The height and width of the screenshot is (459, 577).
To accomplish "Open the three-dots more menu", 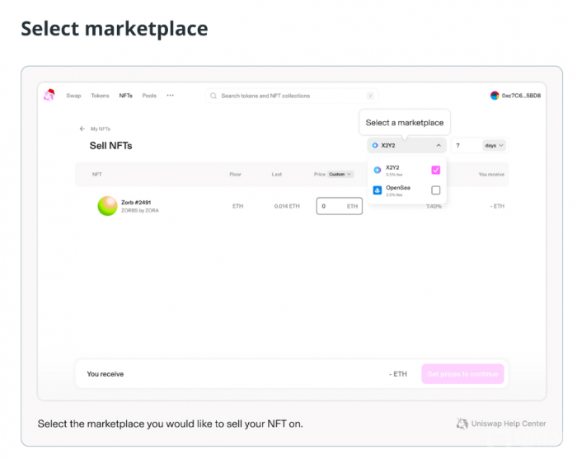I will coord(170,96).
